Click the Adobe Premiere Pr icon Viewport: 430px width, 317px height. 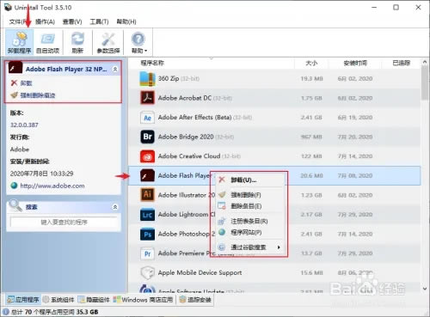[147, 253]
